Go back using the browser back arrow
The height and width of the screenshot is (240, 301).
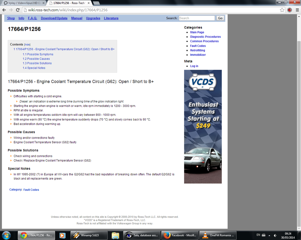(x=4, y=10)
